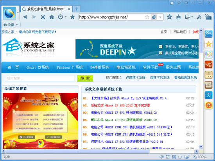Open the 软件下载 menu item
This screenshot has width=215, height=161.
pos(150,67)
